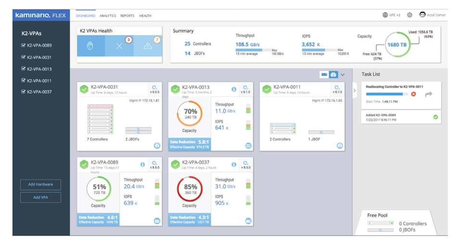457x249 pixels.
Task: Uncheck K2-VPA-0011 in the sidebar
Action: [x=23, y=80]
